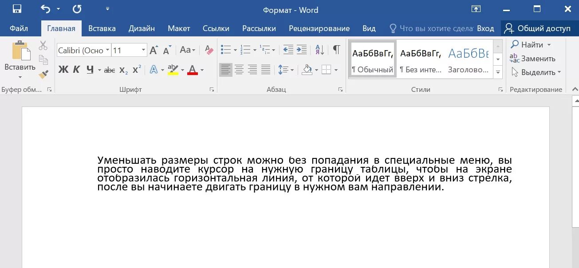Sort text with the A-Z sort icon
Screen dimensions: 579x268
coord(319,50)
